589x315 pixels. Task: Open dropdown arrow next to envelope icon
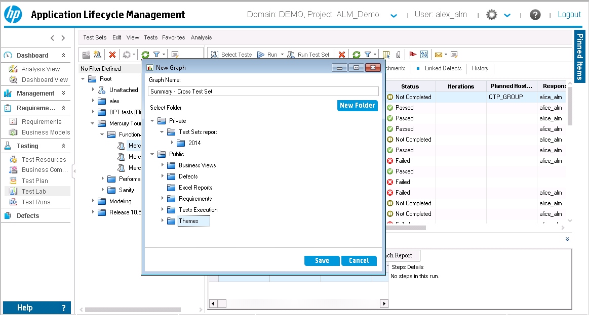[446, 55]
